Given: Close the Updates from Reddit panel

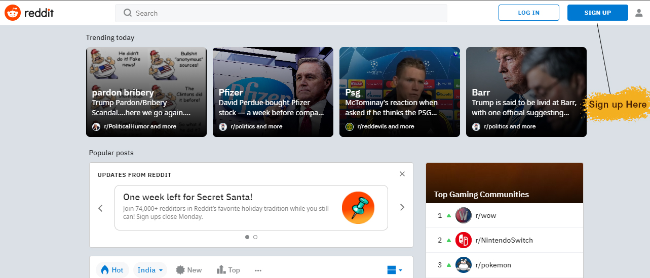Looking at the screenshot, I should 402,174.
